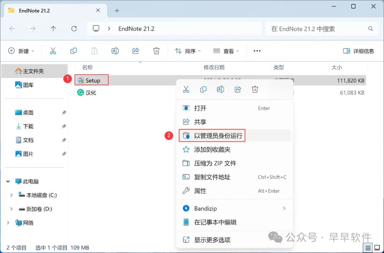
Task: Select 复制文件地址 in the context menu
Action: coord(234,177)
